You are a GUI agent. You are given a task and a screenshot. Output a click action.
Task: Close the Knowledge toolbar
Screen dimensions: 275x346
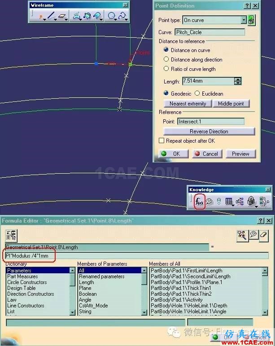point(268,189)
